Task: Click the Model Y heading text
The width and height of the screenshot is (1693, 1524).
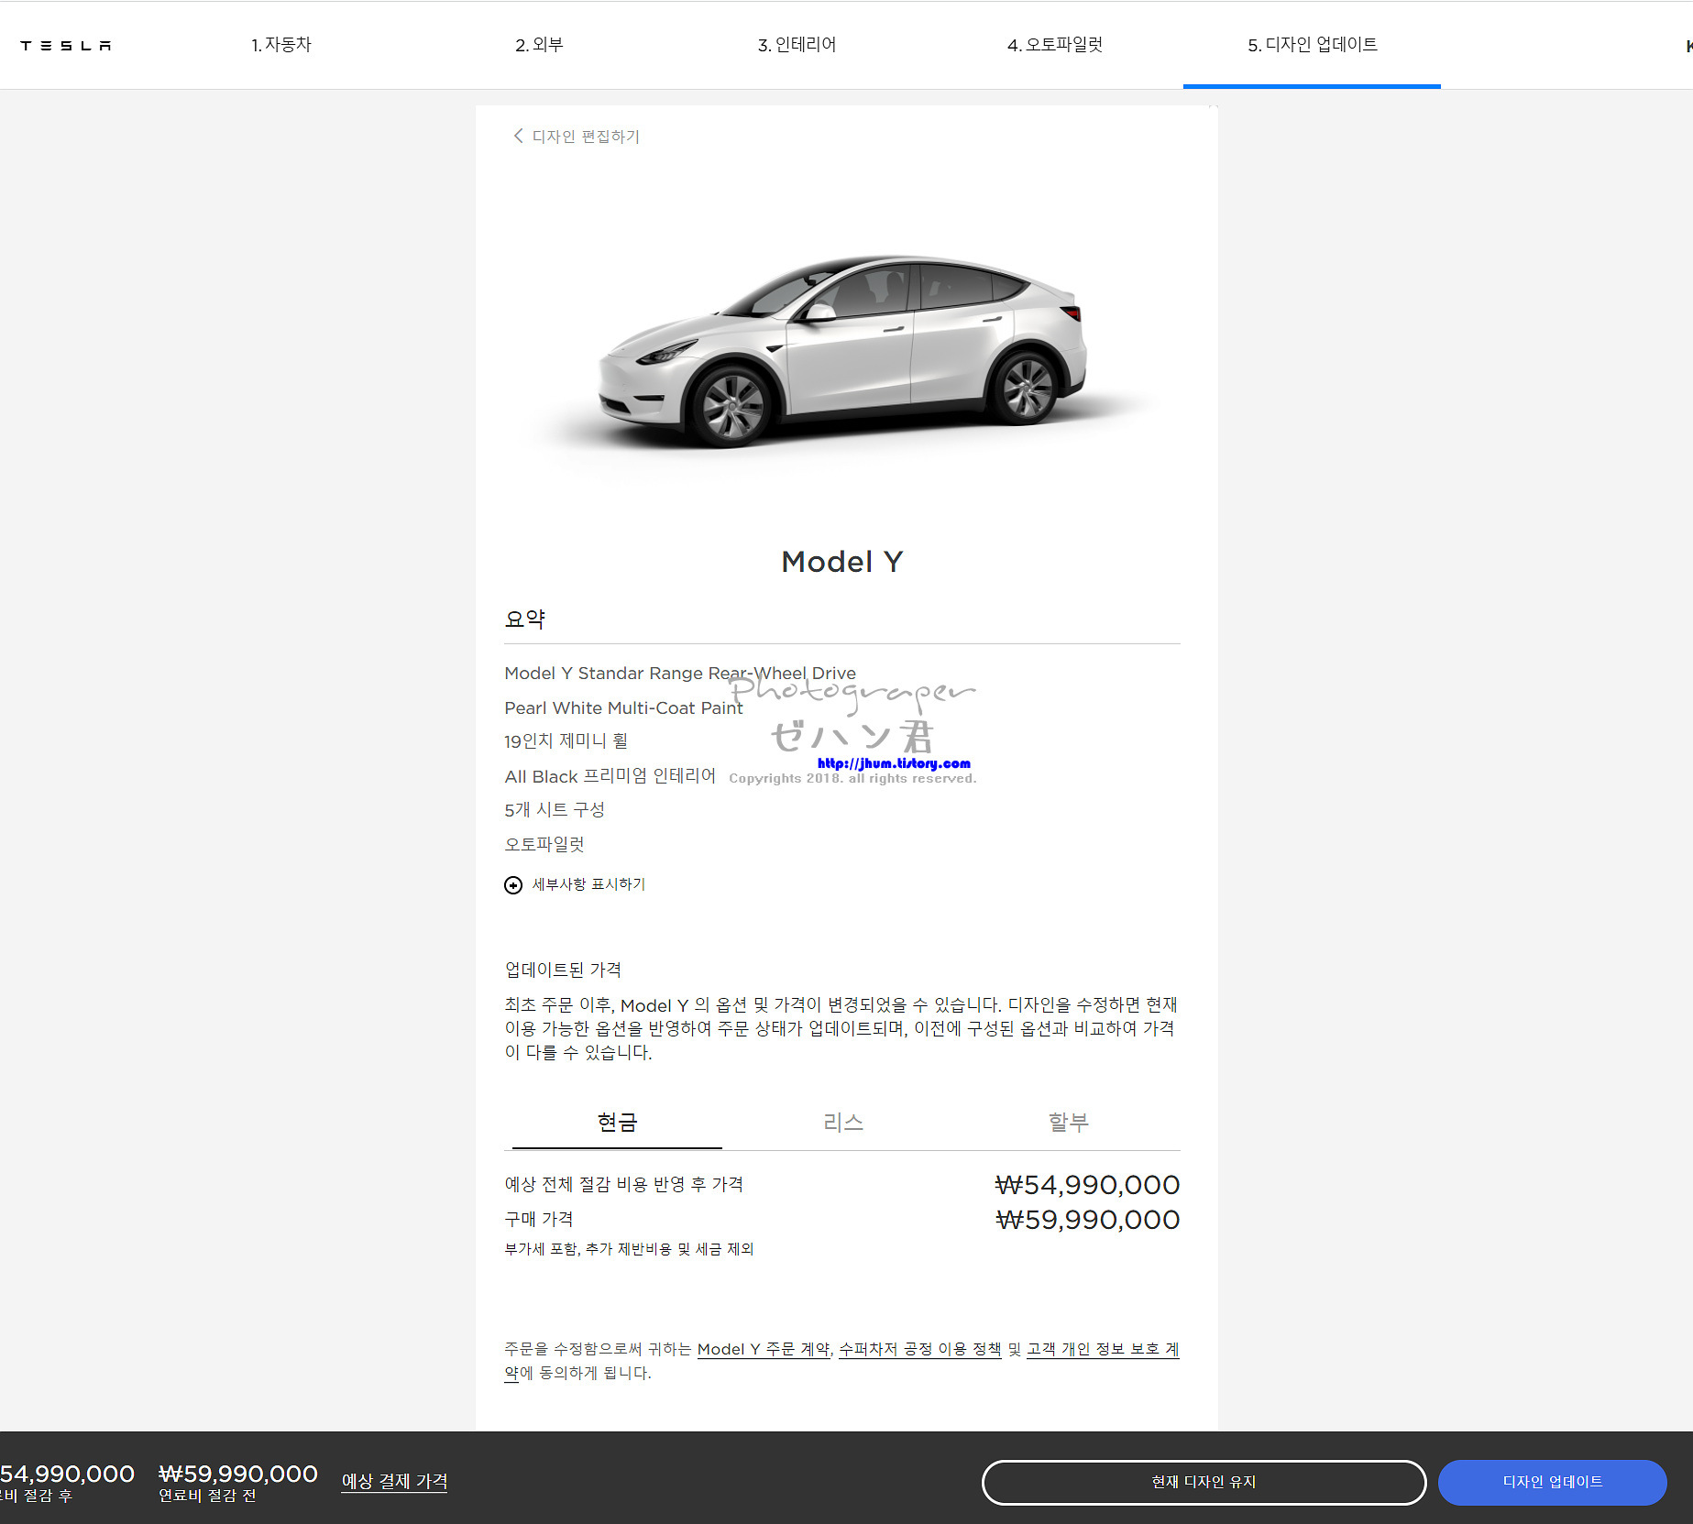Action: point(841,561)
